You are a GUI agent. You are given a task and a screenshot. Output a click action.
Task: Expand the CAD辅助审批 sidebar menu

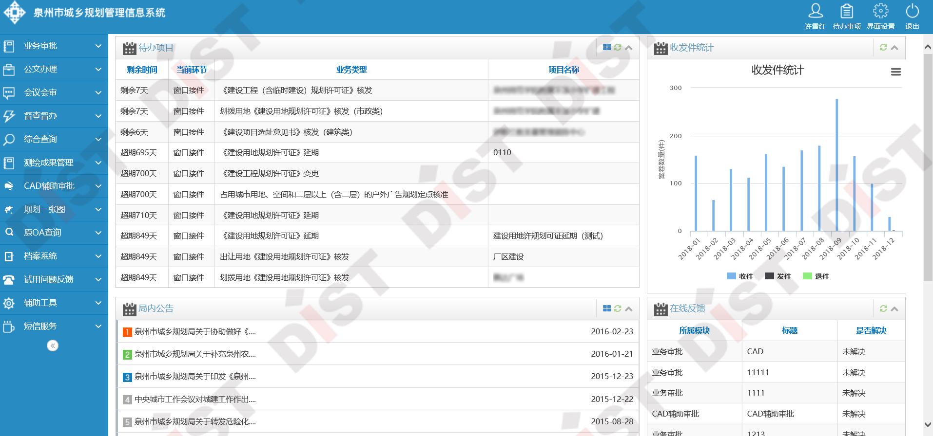click(54, 186)
